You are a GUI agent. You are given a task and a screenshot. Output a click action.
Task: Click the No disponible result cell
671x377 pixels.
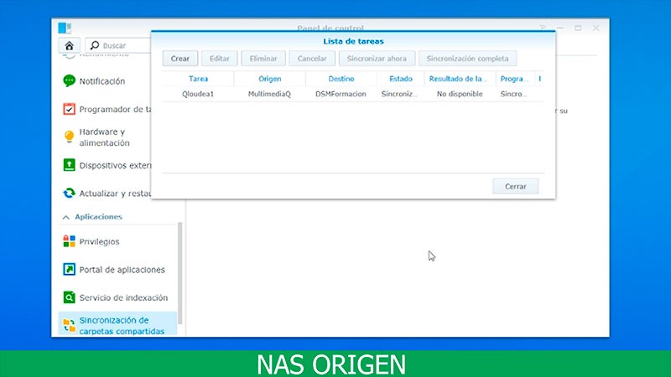tap(460, 94)
